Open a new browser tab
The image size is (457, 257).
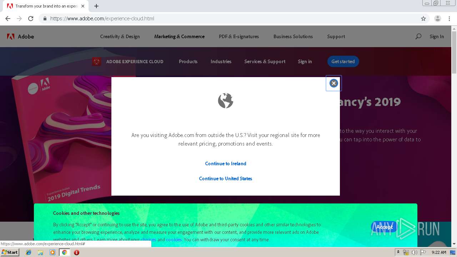[96, 6]
